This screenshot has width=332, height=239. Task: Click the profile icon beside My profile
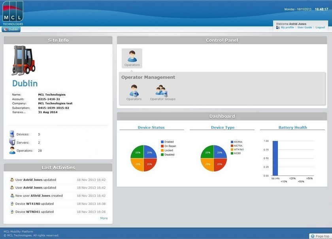(278, 28)
